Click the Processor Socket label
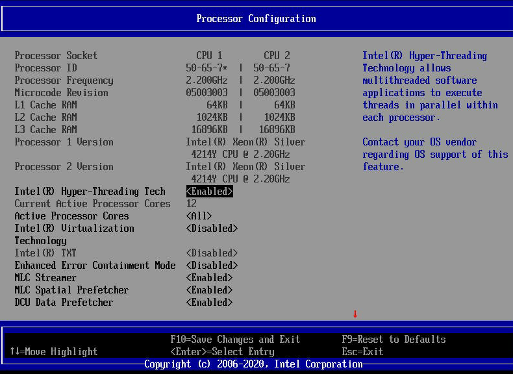 [56, 55]
